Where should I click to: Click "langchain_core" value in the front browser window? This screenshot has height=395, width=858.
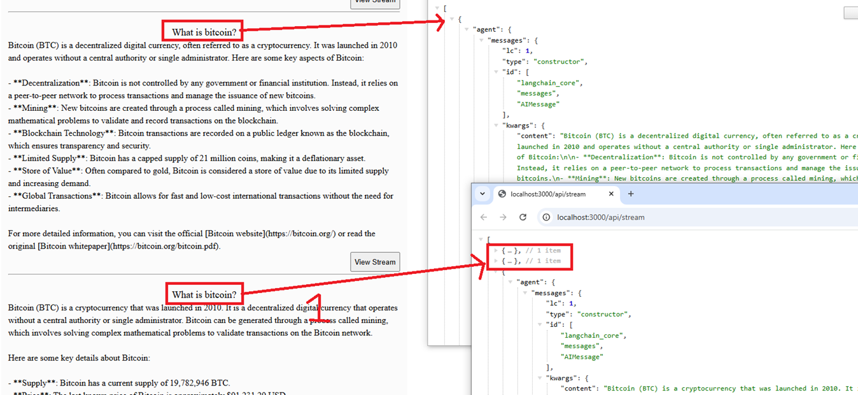pos(593,335)
